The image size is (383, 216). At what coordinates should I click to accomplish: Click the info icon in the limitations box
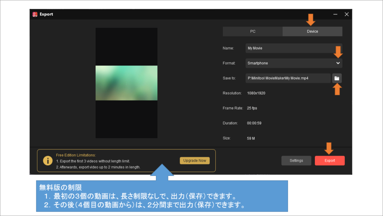(48, 160)
